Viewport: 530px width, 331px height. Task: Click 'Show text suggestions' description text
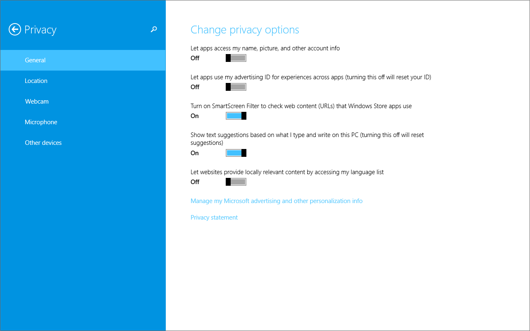point(307,139)
